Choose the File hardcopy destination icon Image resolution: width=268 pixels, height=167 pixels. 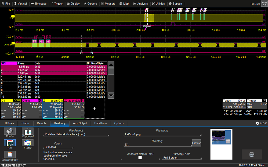(10, 143)
